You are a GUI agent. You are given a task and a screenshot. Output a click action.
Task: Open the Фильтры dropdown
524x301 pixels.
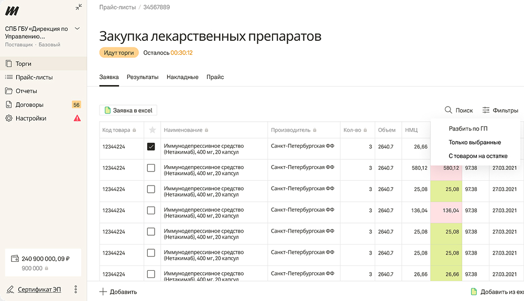pos(500,110)
